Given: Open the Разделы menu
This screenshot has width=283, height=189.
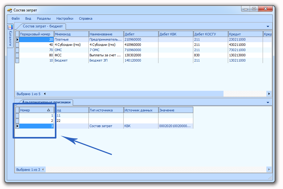Looking at the screenshot, I should (x=44, y=18).
